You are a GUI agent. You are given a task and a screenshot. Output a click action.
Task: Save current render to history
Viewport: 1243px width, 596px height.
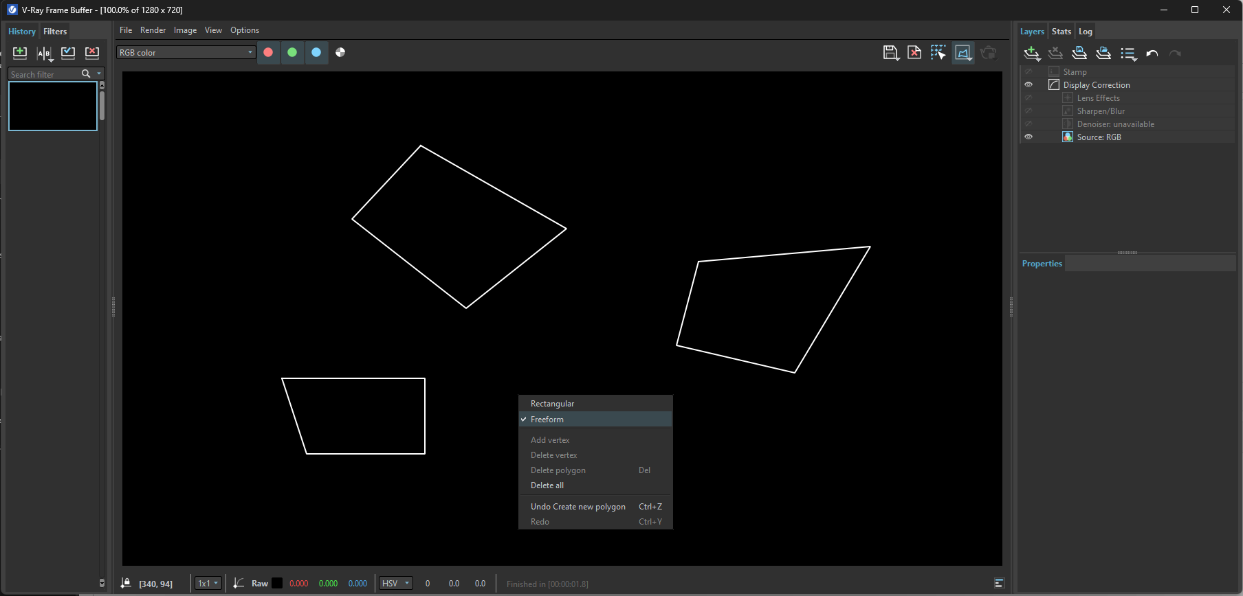click(20, 53)
